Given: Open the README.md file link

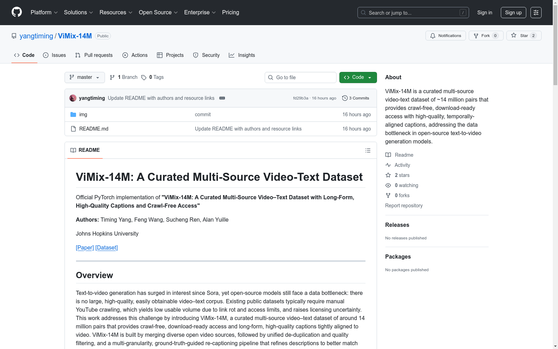Looking at the screenshot, I should 94,129.
